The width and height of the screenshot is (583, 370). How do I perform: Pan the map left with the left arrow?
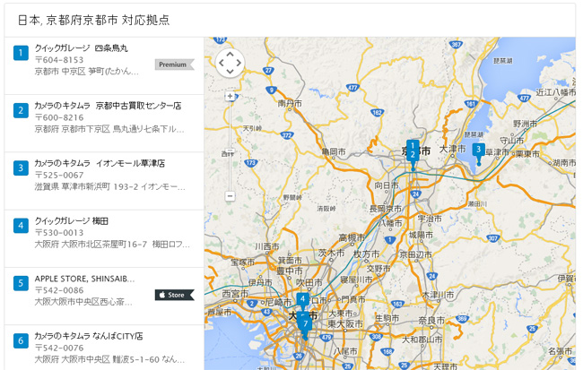222,63
